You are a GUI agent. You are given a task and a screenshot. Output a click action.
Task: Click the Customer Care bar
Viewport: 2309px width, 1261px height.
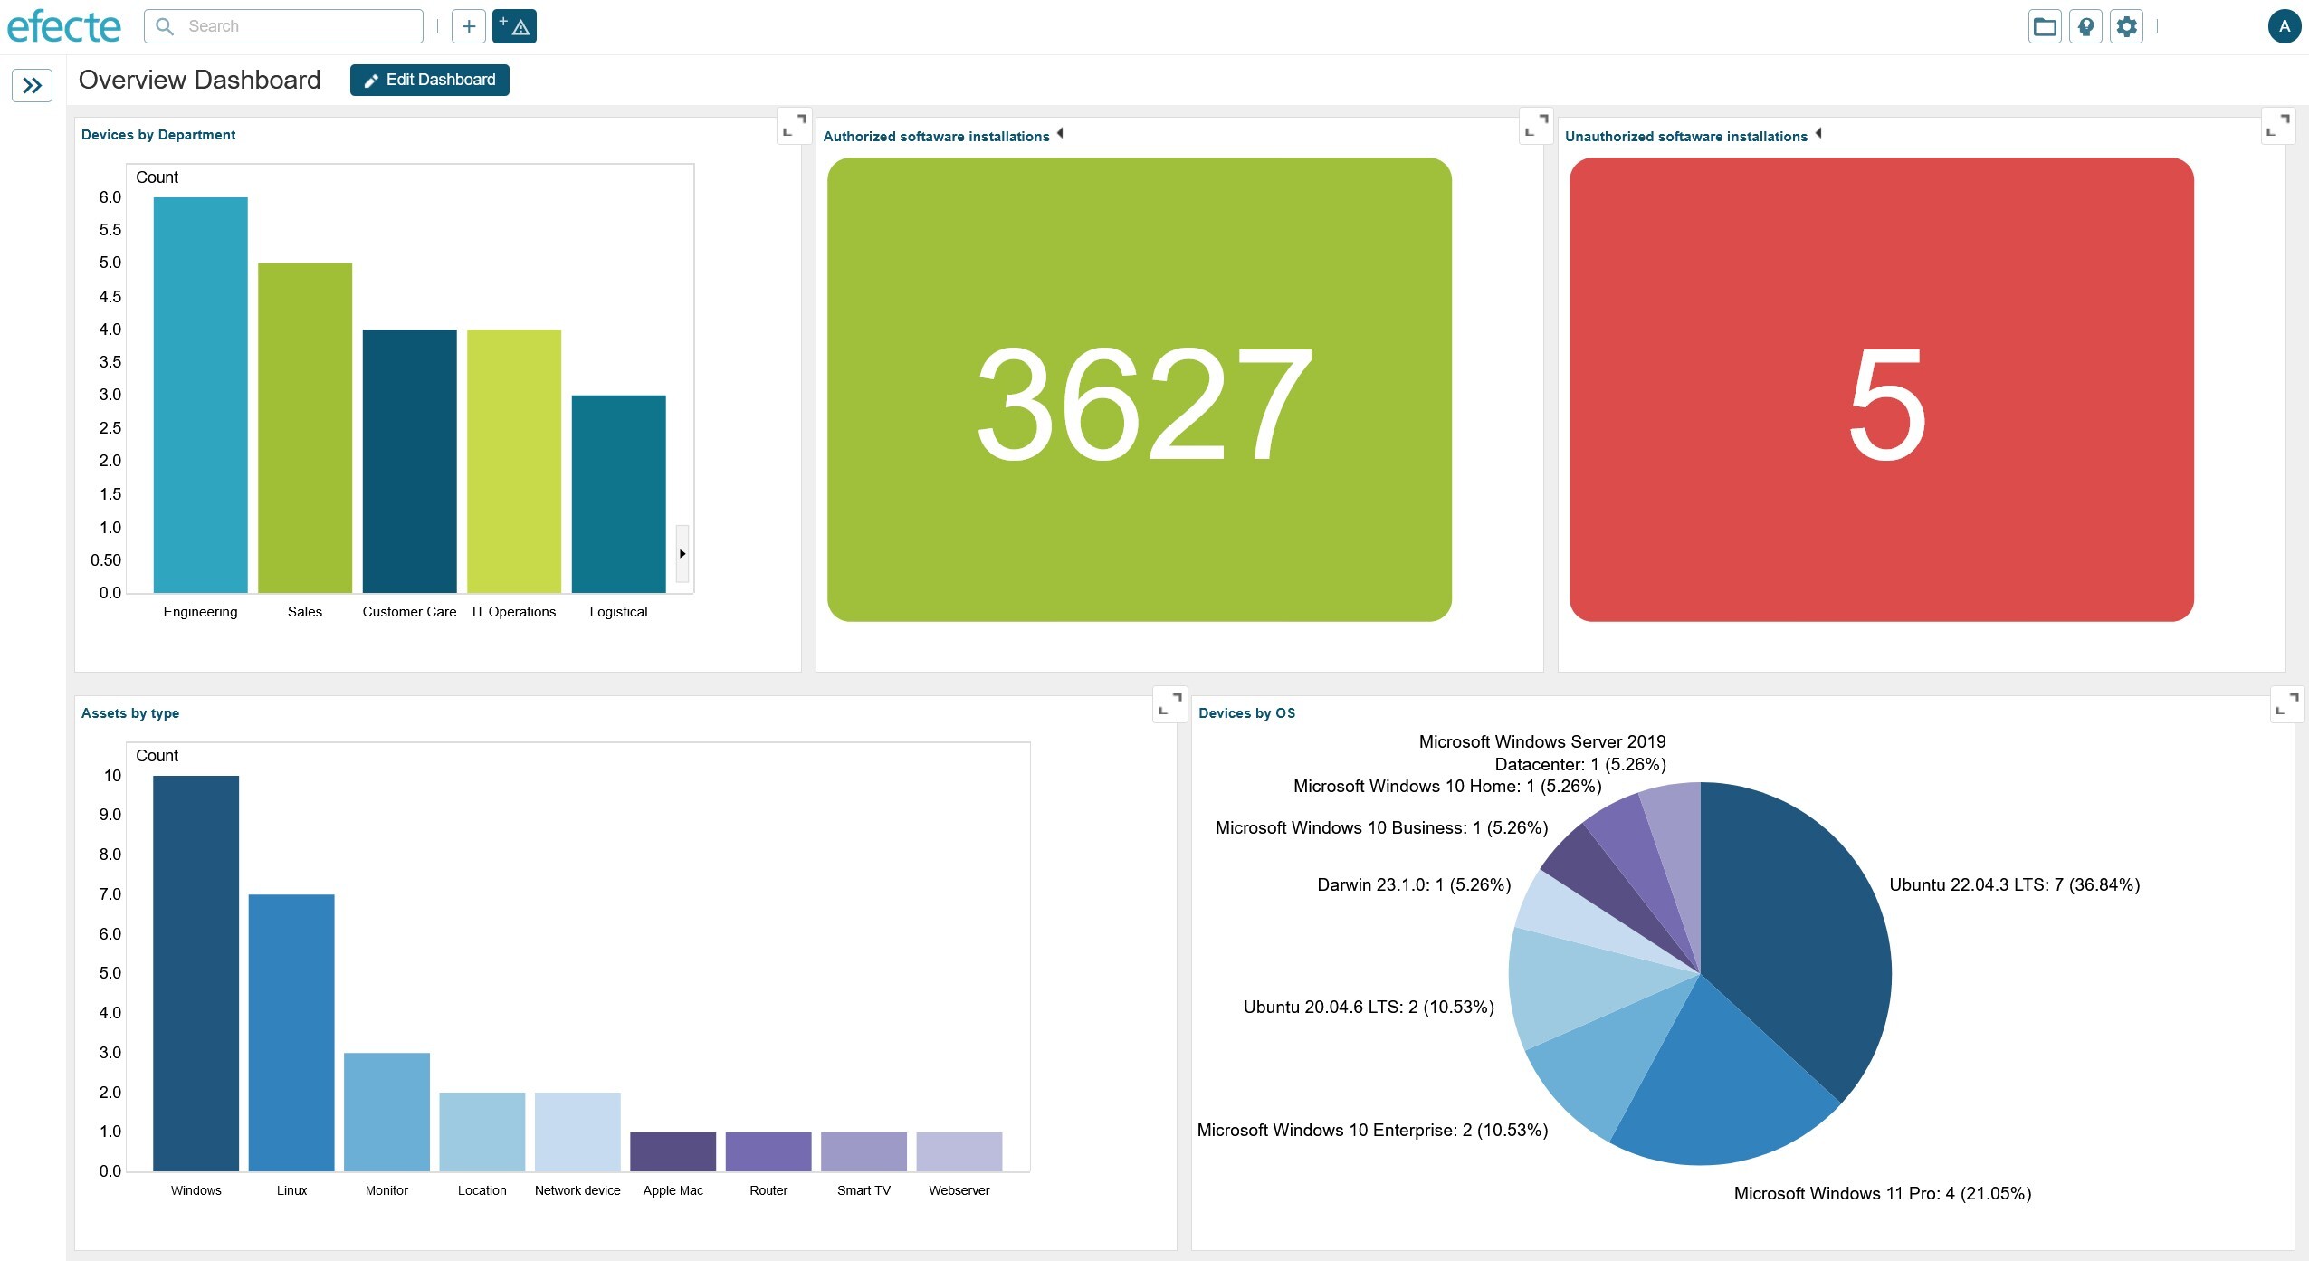click(409, 461)
